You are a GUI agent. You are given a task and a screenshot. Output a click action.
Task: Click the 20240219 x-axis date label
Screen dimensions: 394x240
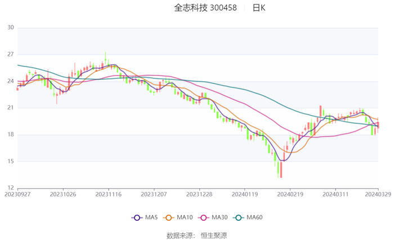pos(290,194)
